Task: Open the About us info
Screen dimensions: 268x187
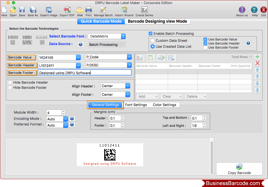Action: (x=242, y=10)
